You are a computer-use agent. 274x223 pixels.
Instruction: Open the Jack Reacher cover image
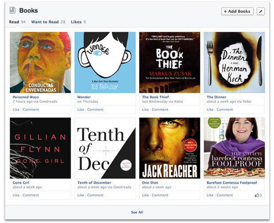coord(170,148)
